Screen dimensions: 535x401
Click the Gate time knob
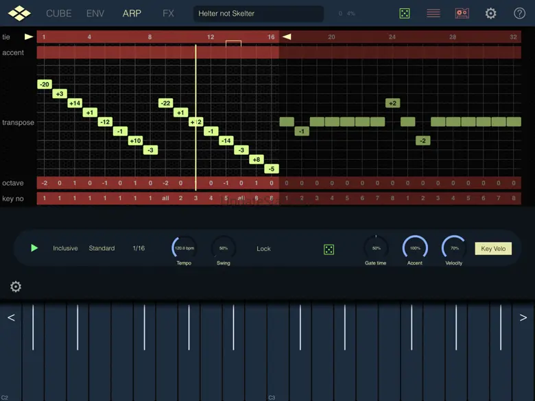[x=376, y=247]
